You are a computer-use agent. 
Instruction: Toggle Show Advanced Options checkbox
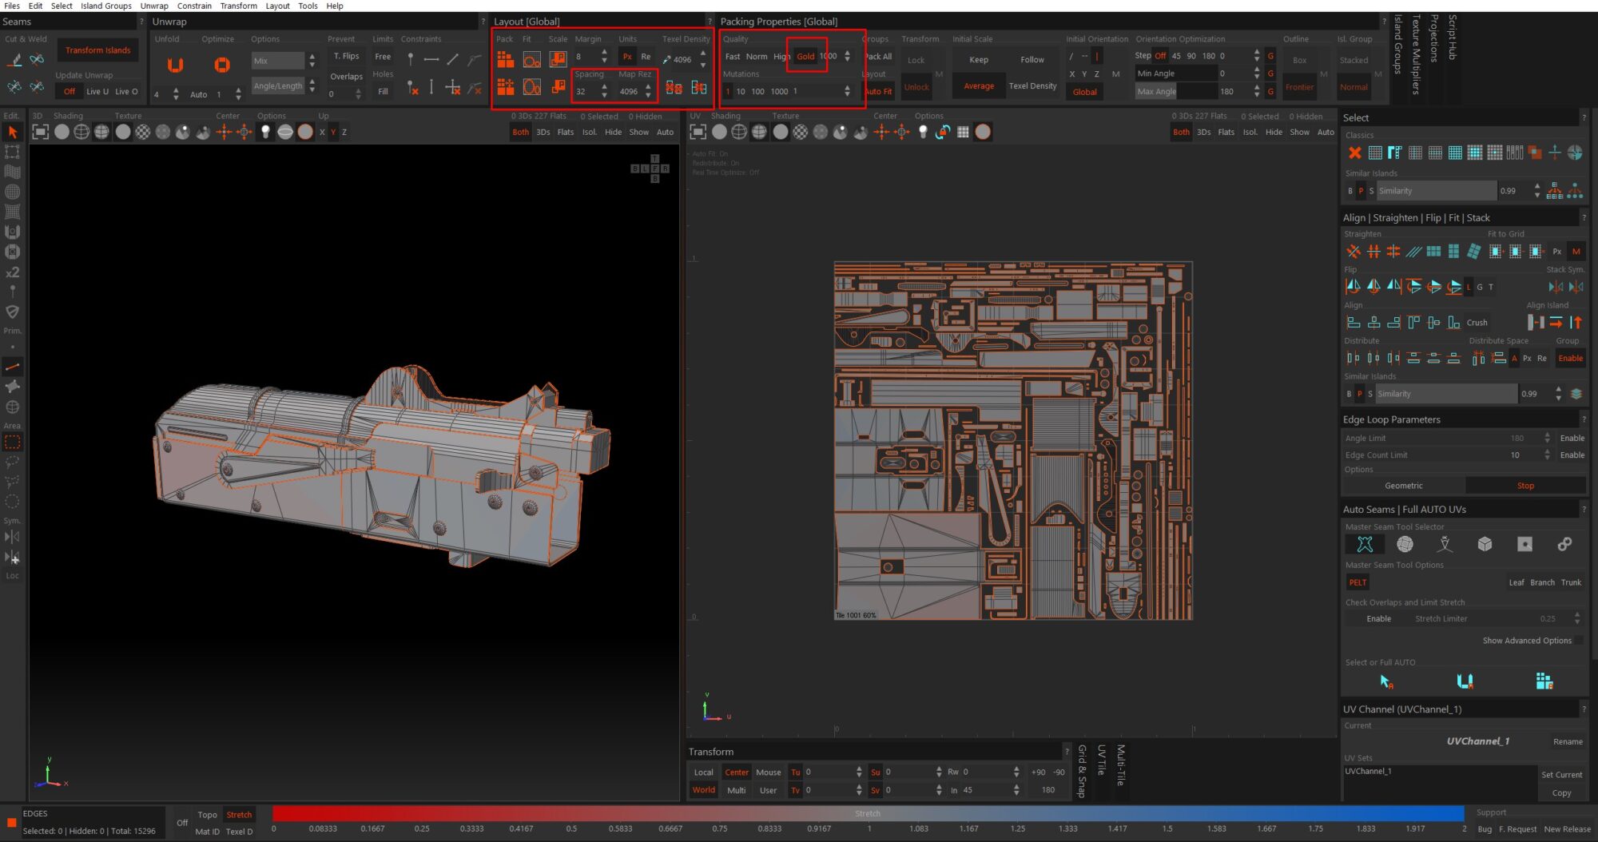(1578, 641)
